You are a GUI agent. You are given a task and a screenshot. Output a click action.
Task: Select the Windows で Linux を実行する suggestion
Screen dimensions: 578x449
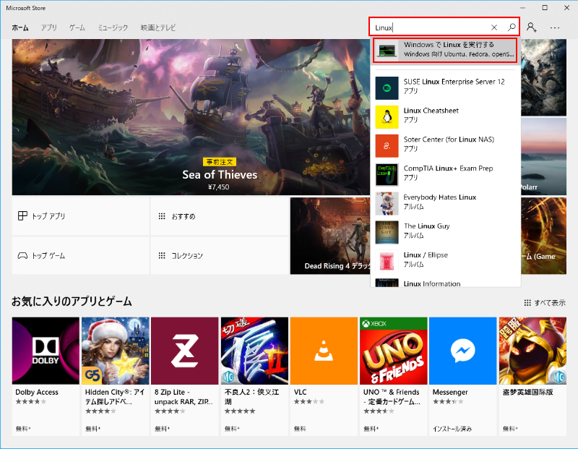point(445,49)
